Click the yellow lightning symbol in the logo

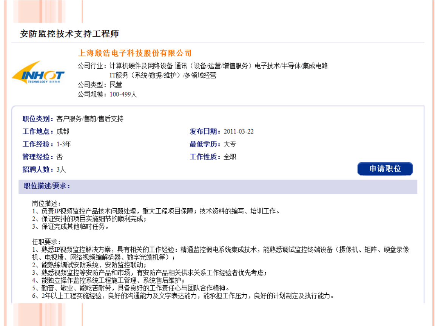tap(23, 74)
